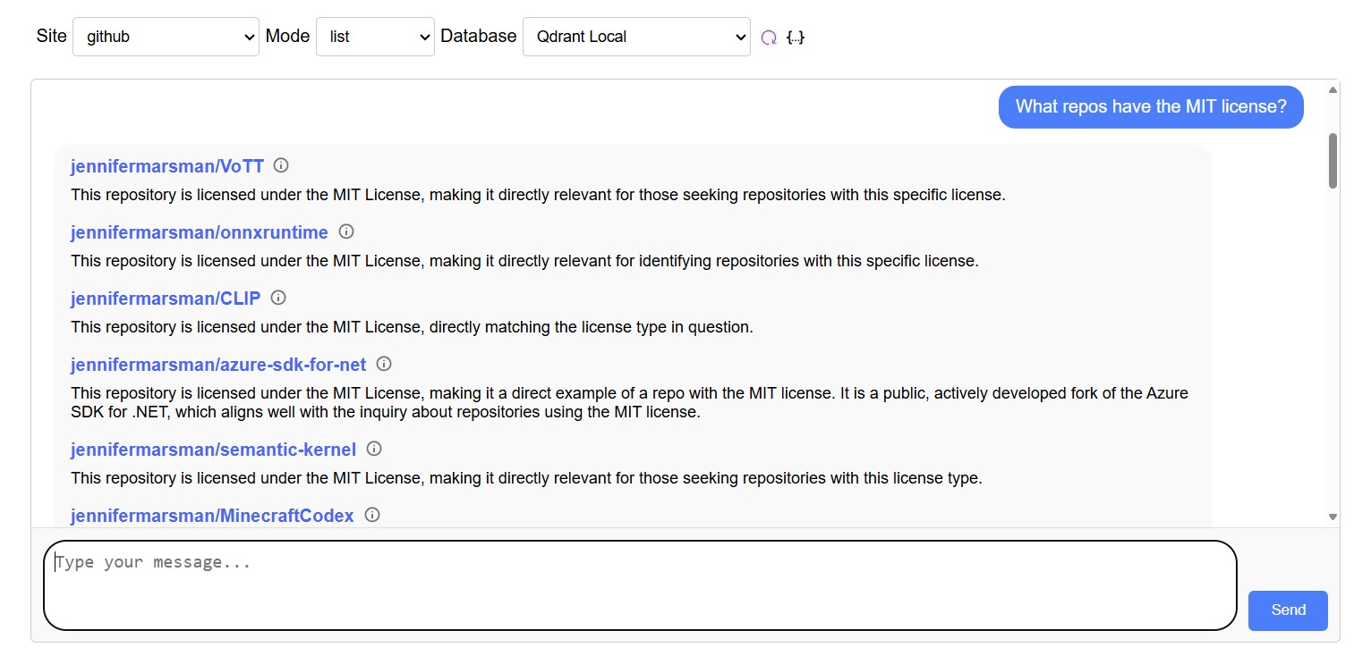Open info icon for azure-sdk-for-net
The height and width of the screenshot is (656, 1371).
384,364
